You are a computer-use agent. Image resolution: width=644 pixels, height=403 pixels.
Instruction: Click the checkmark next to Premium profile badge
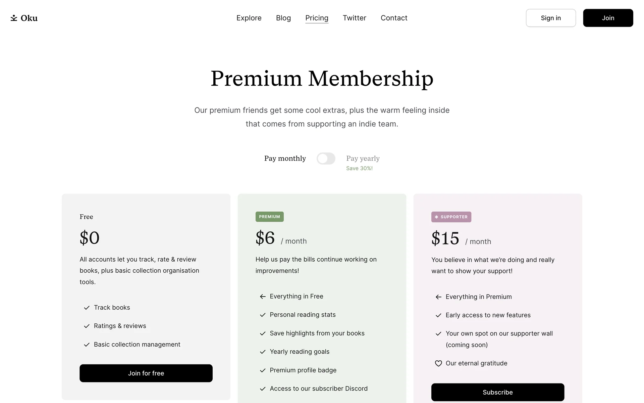[x=263, y=370]
